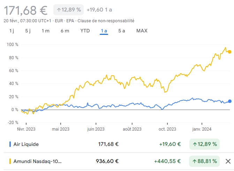
Task: Click the Air Liquide row name
Action: 26,144
